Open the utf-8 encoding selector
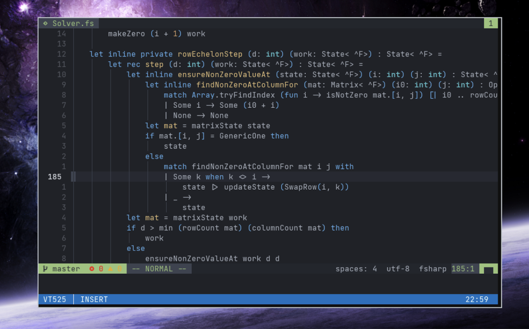Image resolution: width=529 pixels, height=329 pixels. pos(398,269)
